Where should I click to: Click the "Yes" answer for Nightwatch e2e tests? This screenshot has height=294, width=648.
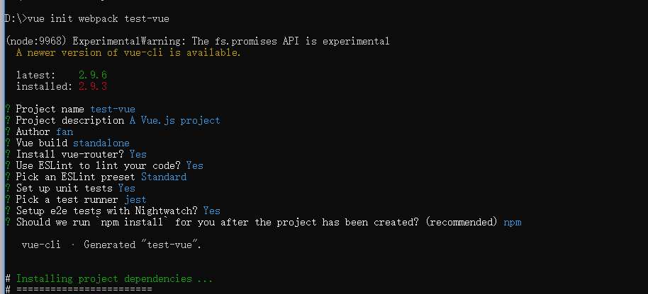coord(212,211)
